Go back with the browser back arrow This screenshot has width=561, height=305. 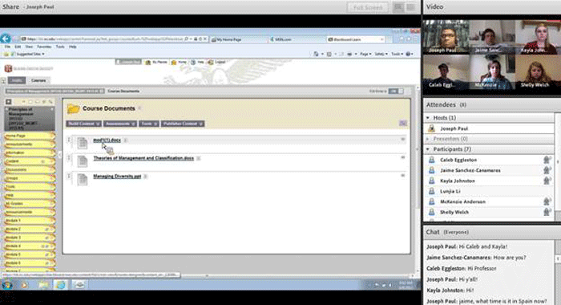[6, 39]
